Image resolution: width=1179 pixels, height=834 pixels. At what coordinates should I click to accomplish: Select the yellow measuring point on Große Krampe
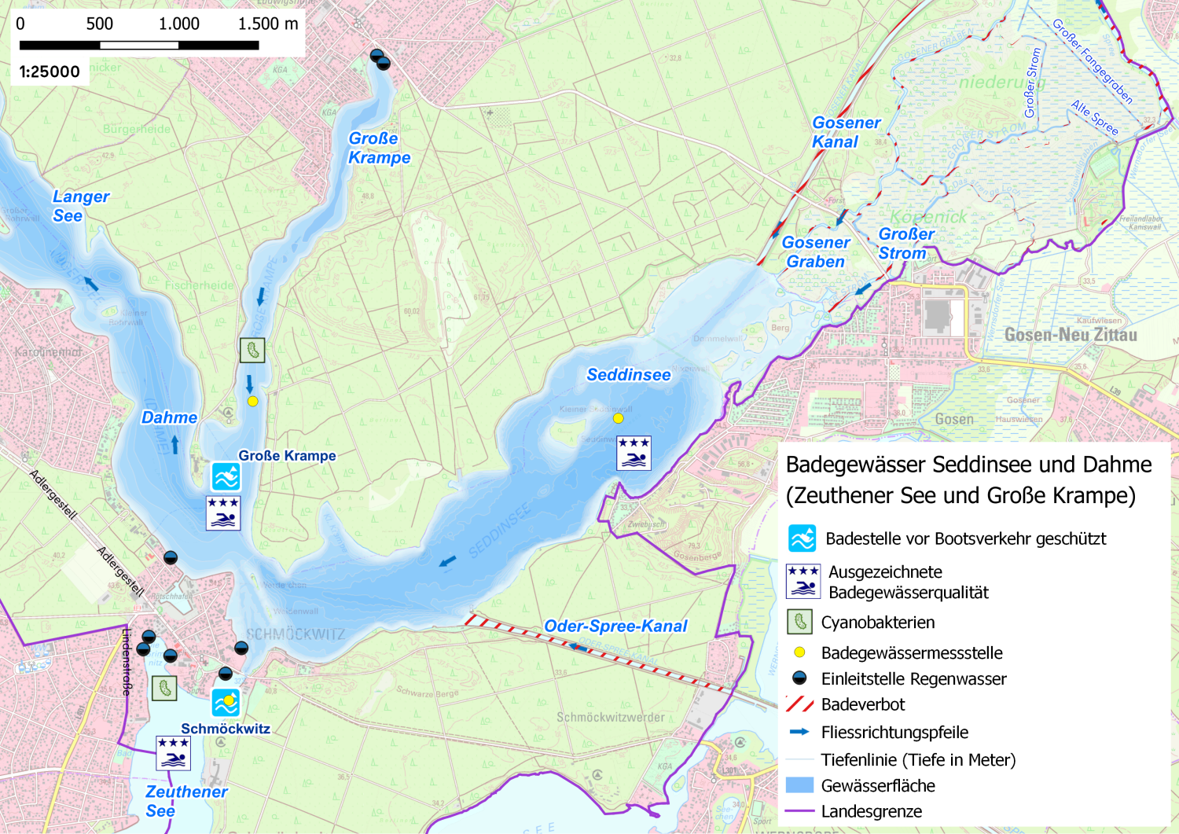(252, 401)
